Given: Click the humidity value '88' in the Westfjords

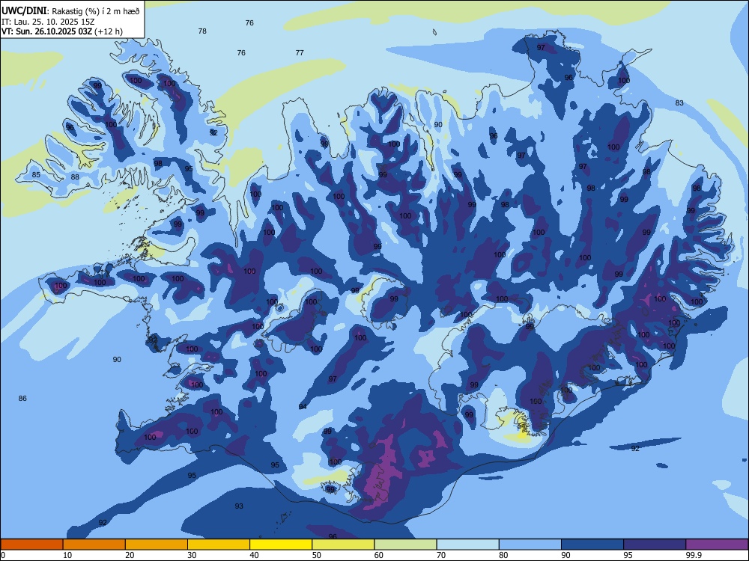Looking at the screenshot, I should click(75, 177).
